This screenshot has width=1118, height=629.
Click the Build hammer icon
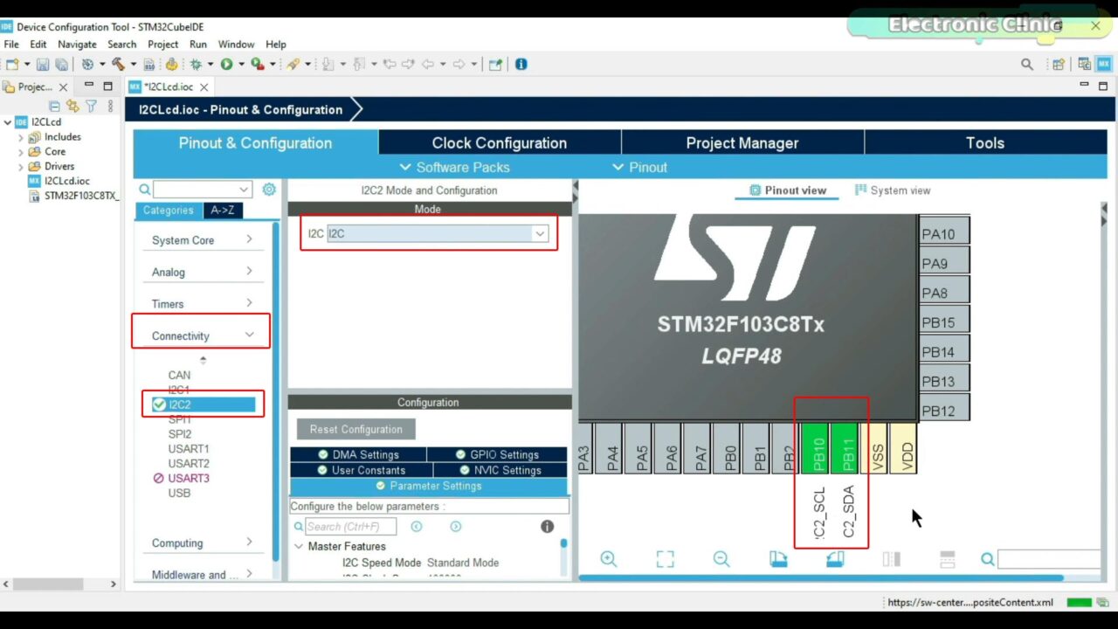point(118,64)
